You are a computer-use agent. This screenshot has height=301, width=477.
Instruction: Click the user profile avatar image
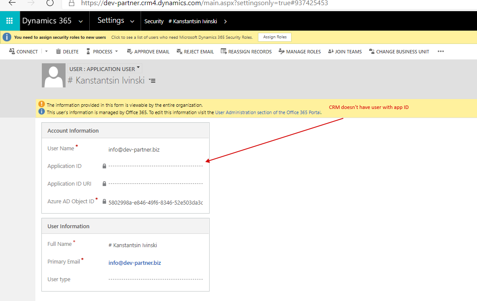(x=53, y=75)
